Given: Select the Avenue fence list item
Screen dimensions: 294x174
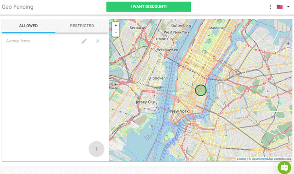Looking at the screenshot, I should [55, 41].
